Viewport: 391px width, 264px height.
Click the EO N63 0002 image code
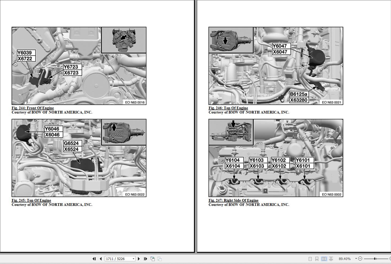click(x=332, y=194)
